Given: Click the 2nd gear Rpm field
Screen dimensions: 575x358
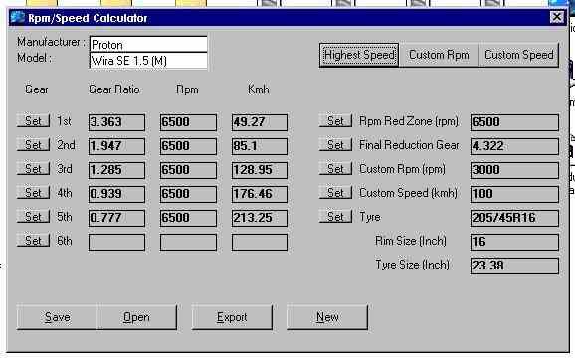Looking at the screenshot, I should 188,146.
